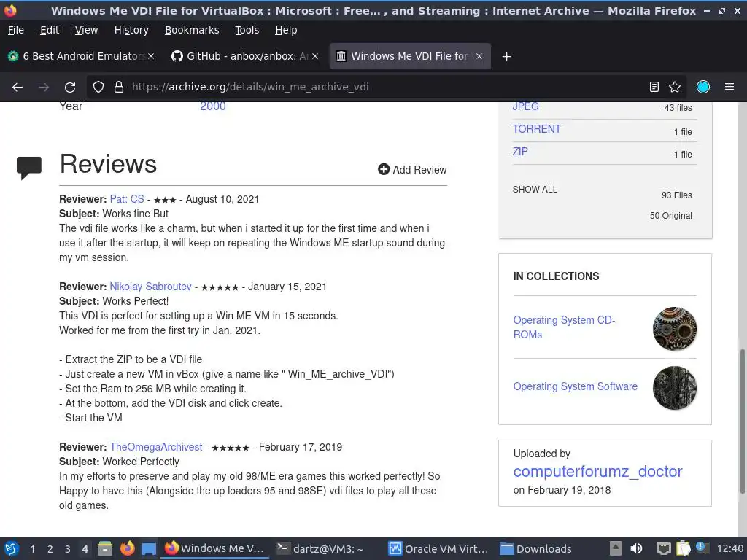The width and height of the screenshot is (747, 560).
Task: Open clipboard manager tray icon
Action: 683,548
